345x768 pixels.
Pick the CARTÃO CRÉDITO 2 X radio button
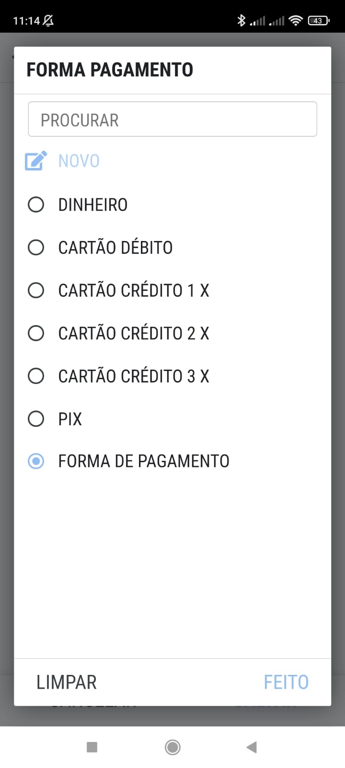click(x=36, y=333)
